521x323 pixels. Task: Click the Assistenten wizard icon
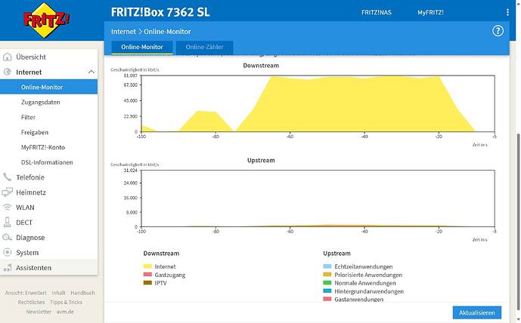7,268
